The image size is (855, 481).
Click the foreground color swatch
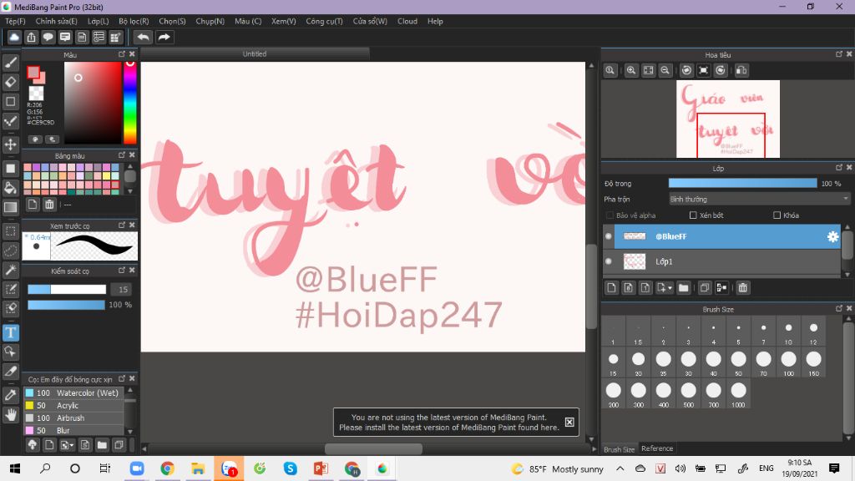(33, 72)
